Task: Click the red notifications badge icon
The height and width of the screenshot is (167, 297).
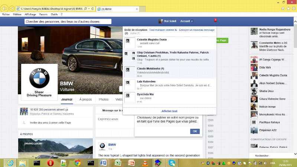Action: (x=215, y=20)
